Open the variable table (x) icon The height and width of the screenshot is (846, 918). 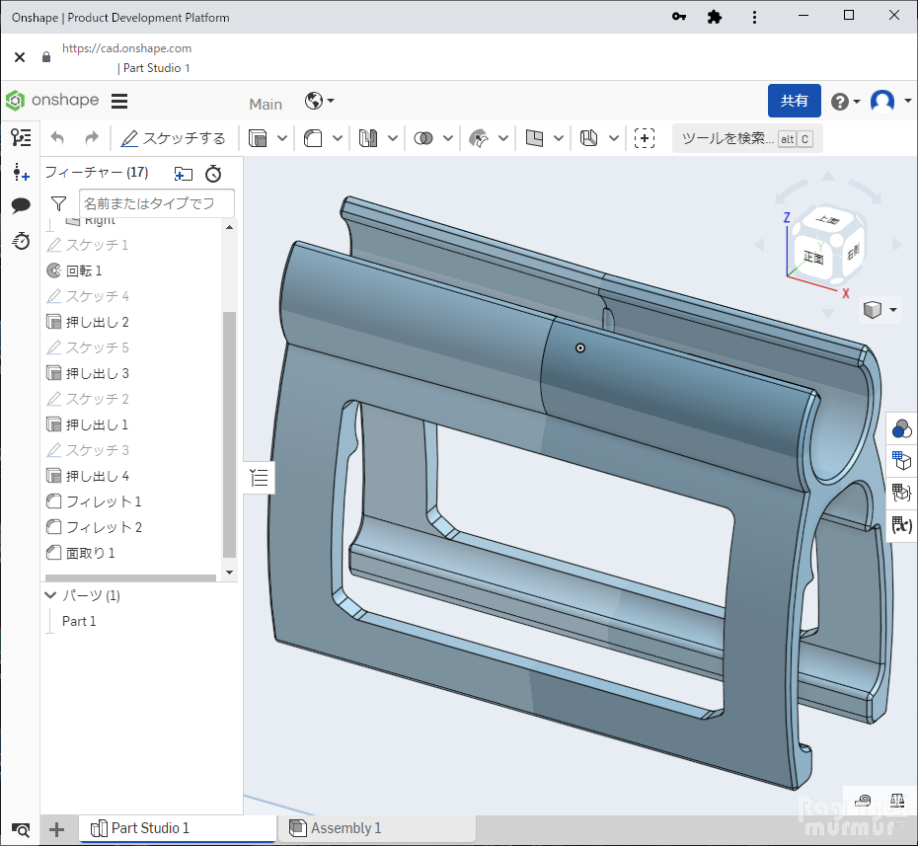point(901,523)
